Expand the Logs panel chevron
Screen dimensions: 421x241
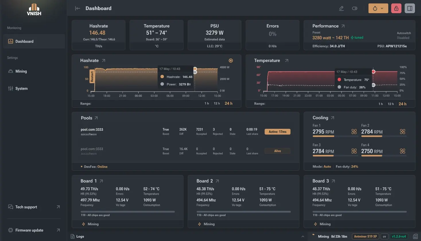302,236
